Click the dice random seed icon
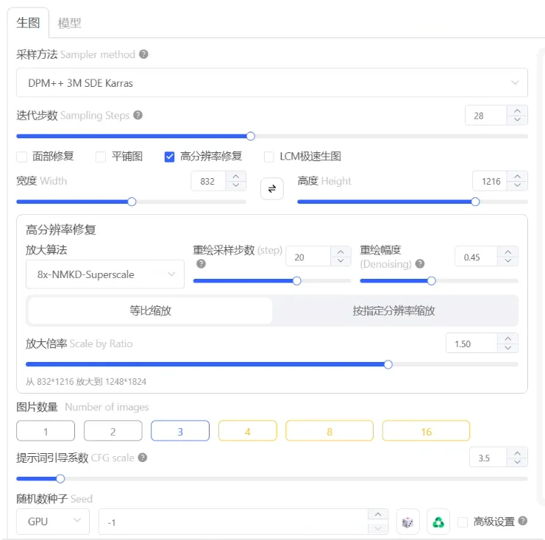The image size is (545, 540). [x=407, y=522]
